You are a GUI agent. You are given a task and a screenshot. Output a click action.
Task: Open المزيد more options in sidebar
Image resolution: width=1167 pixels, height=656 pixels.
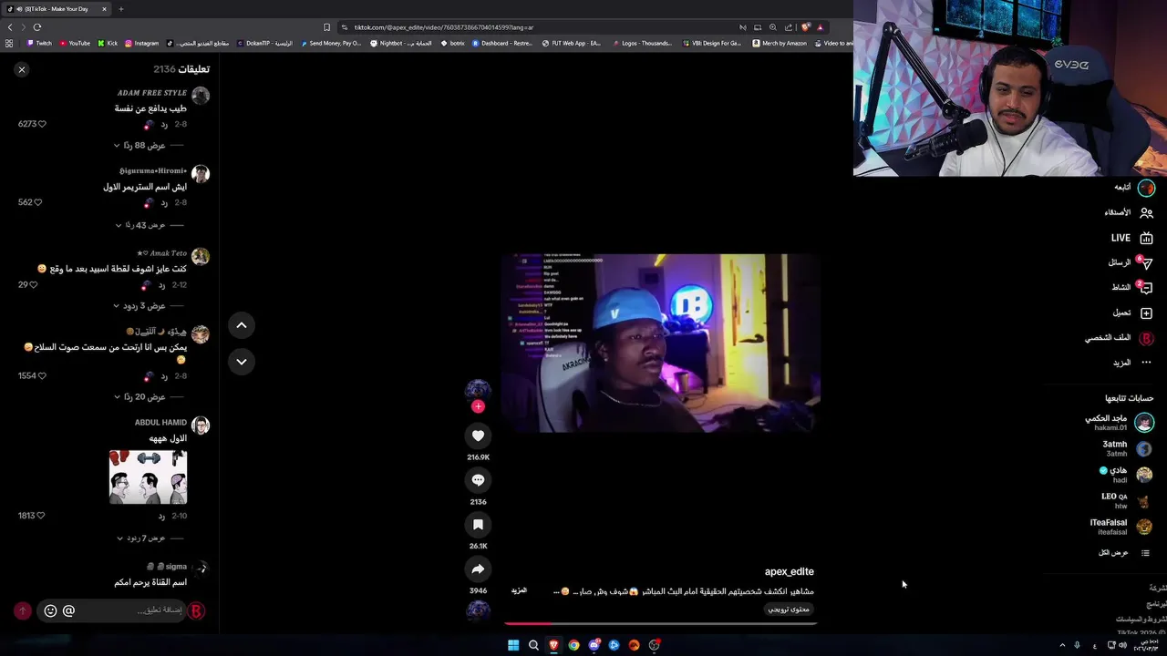(x=1131, y=363)
